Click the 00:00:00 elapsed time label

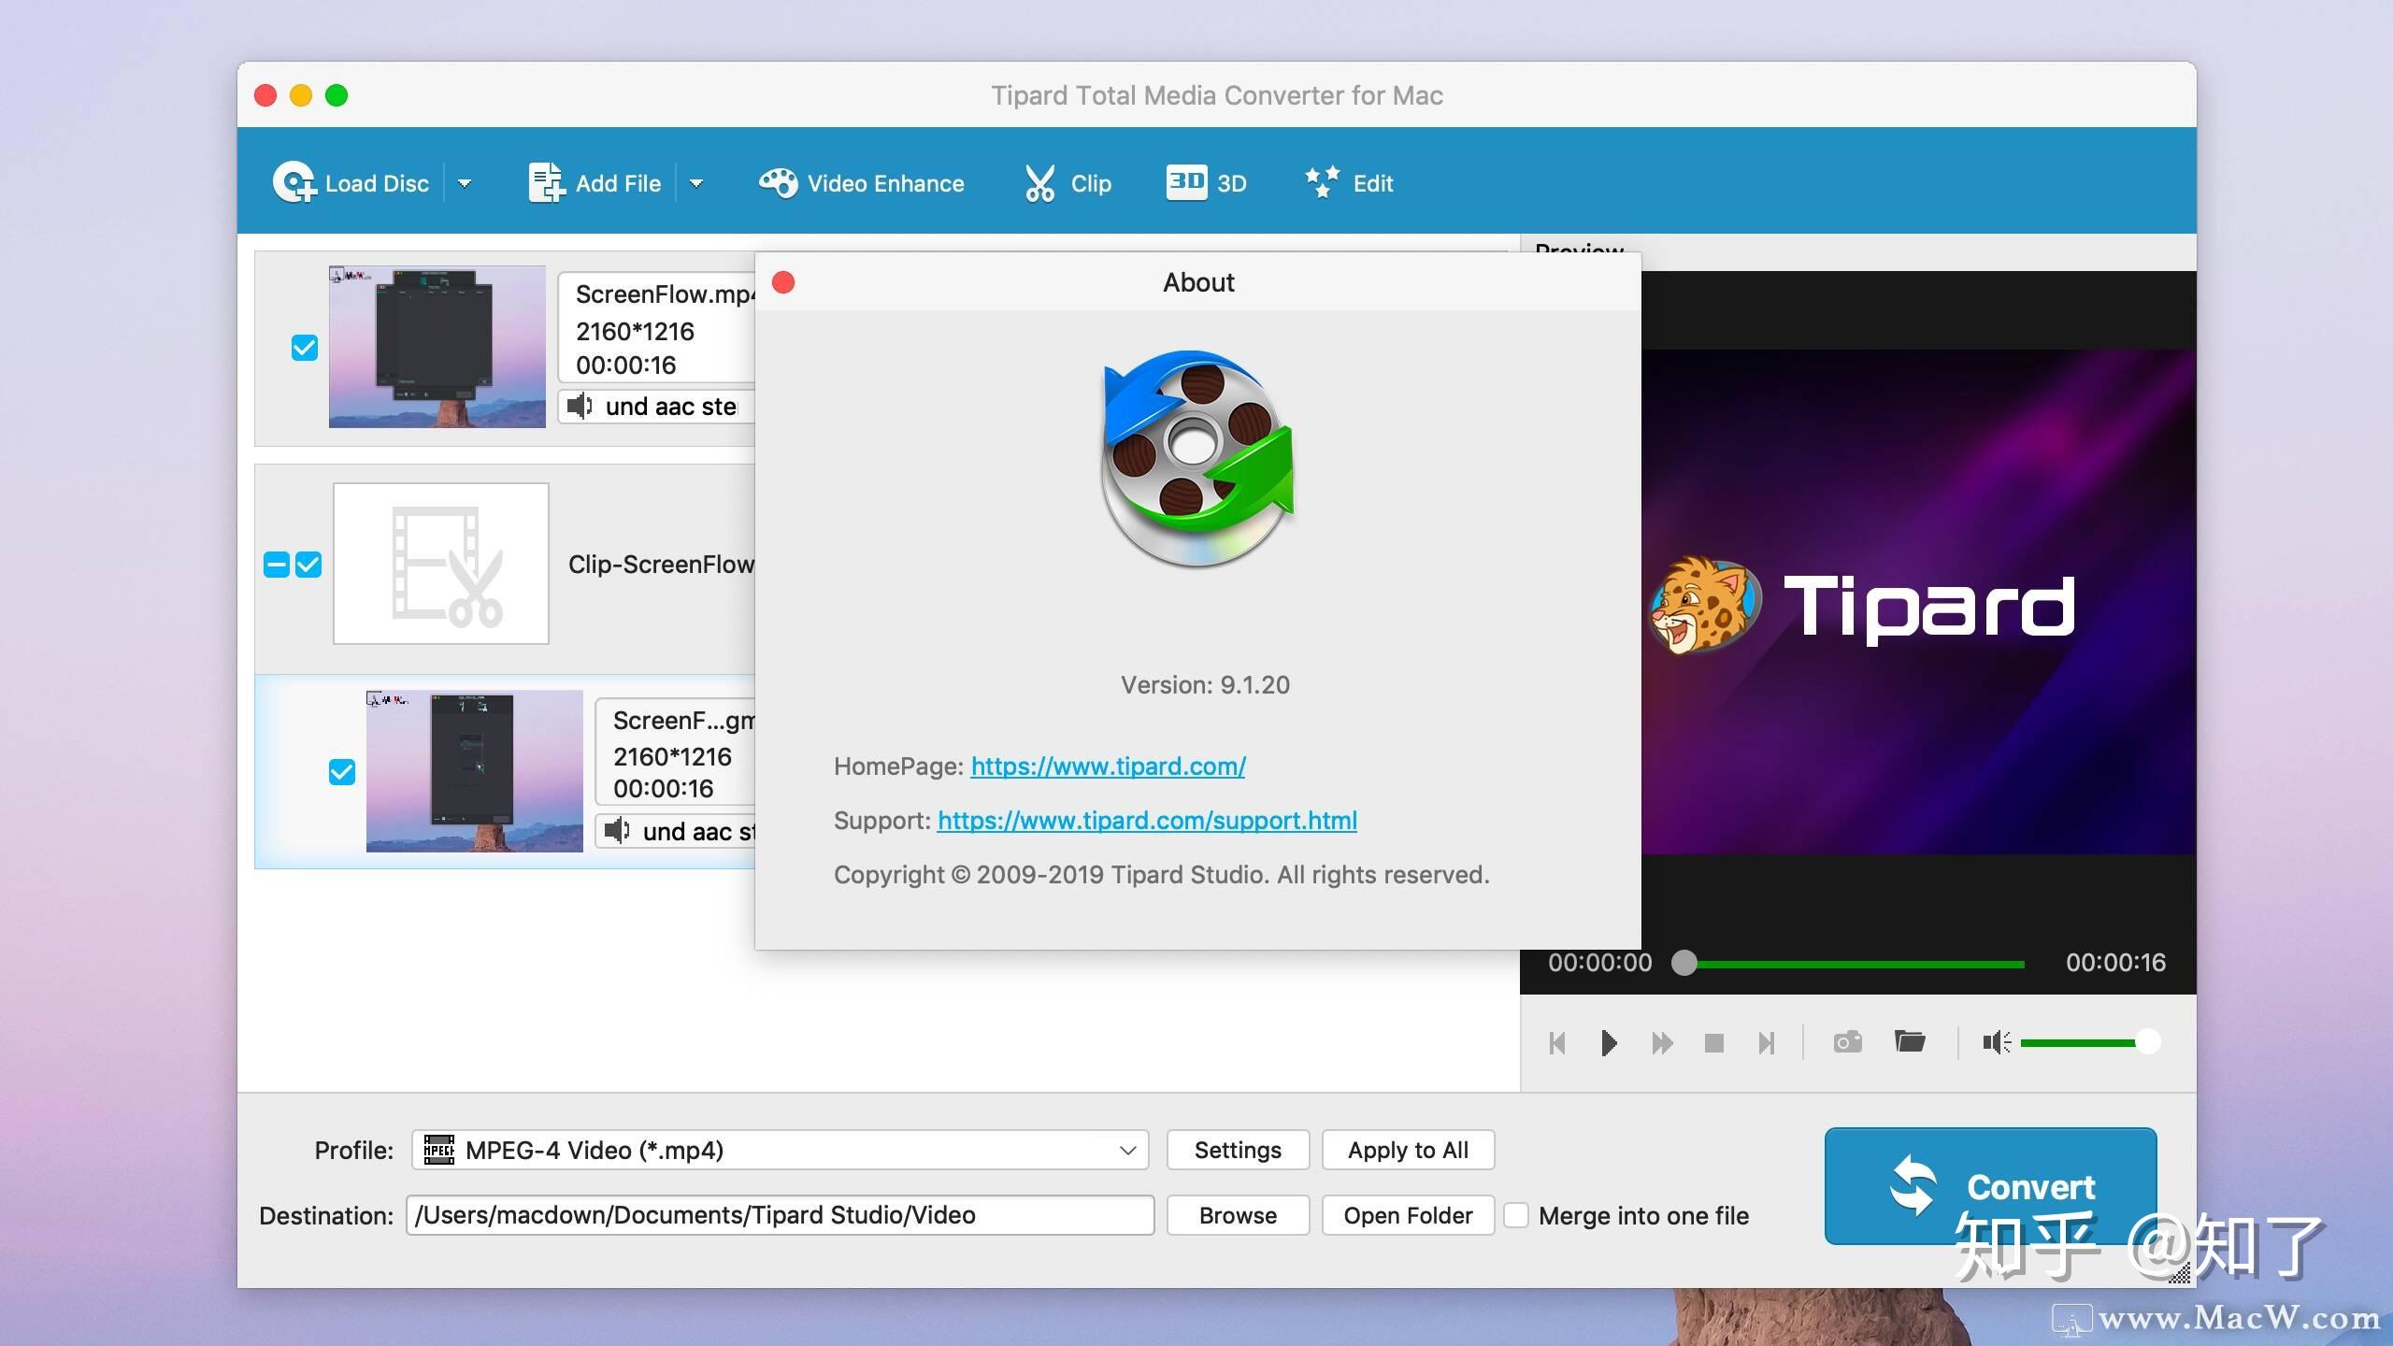[1599, 963]
